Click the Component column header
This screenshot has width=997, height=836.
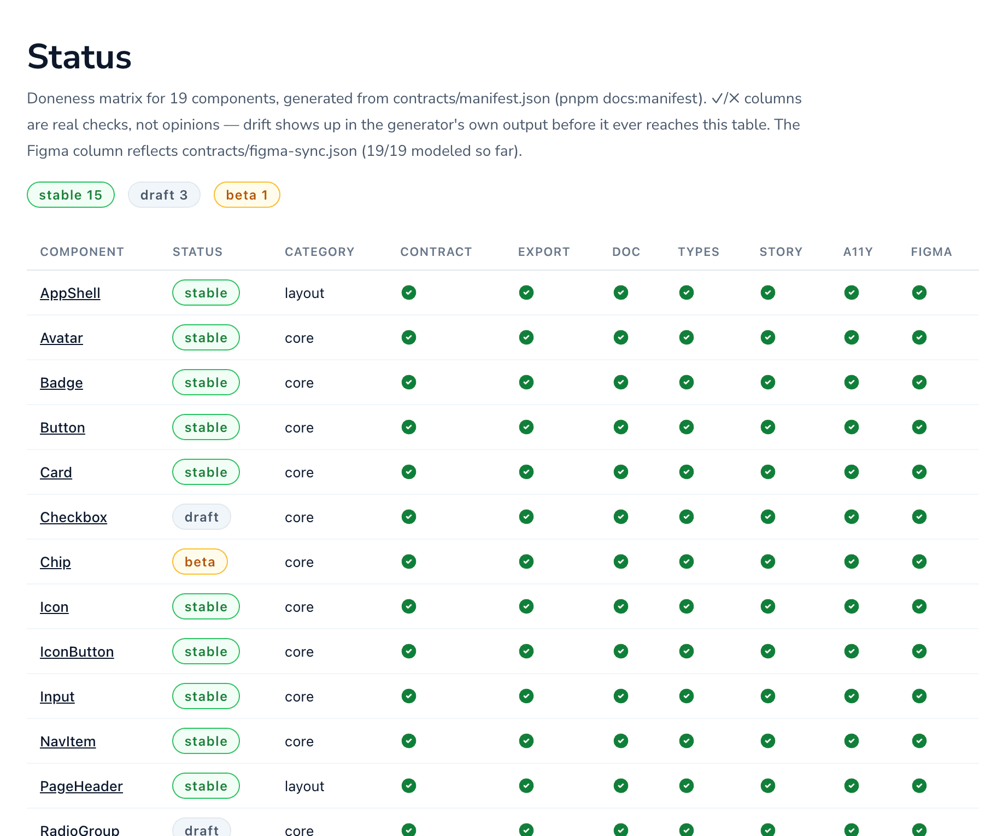click(x=82, y=252)
